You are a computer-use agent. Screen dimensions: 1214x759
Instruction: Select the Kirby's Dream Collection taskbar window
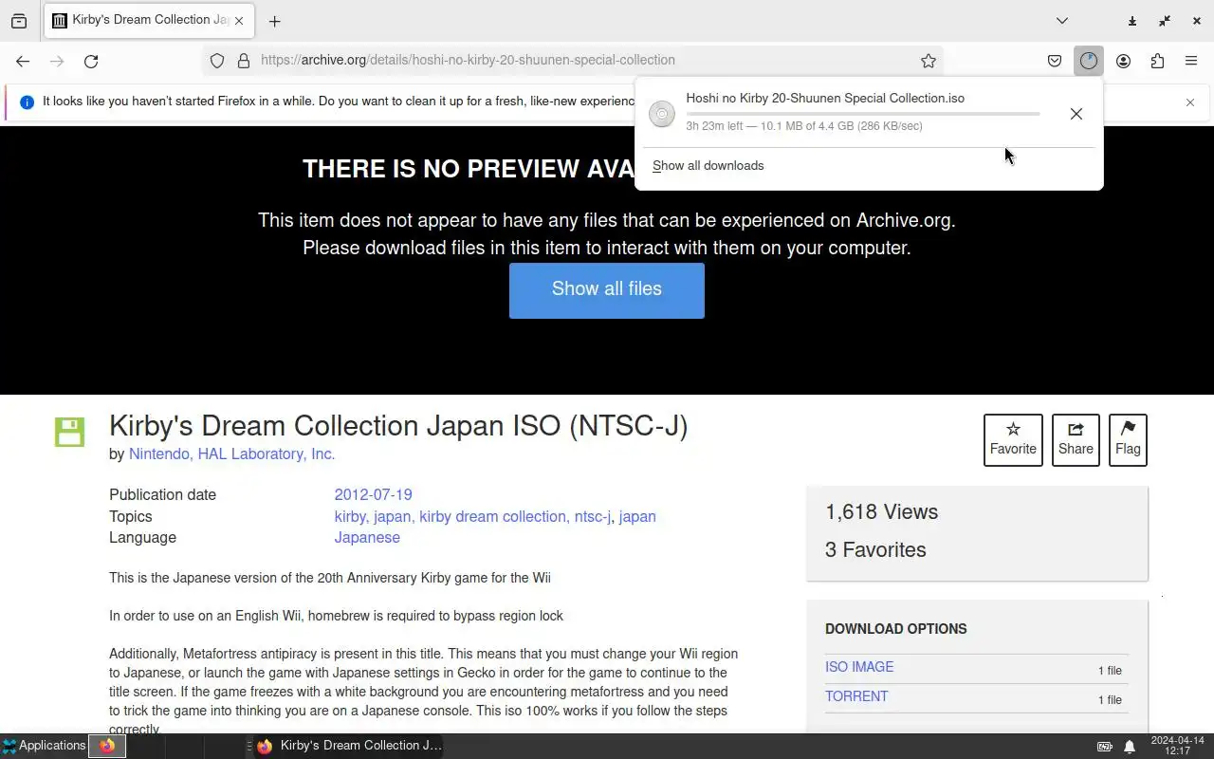(x=350, y=746)
